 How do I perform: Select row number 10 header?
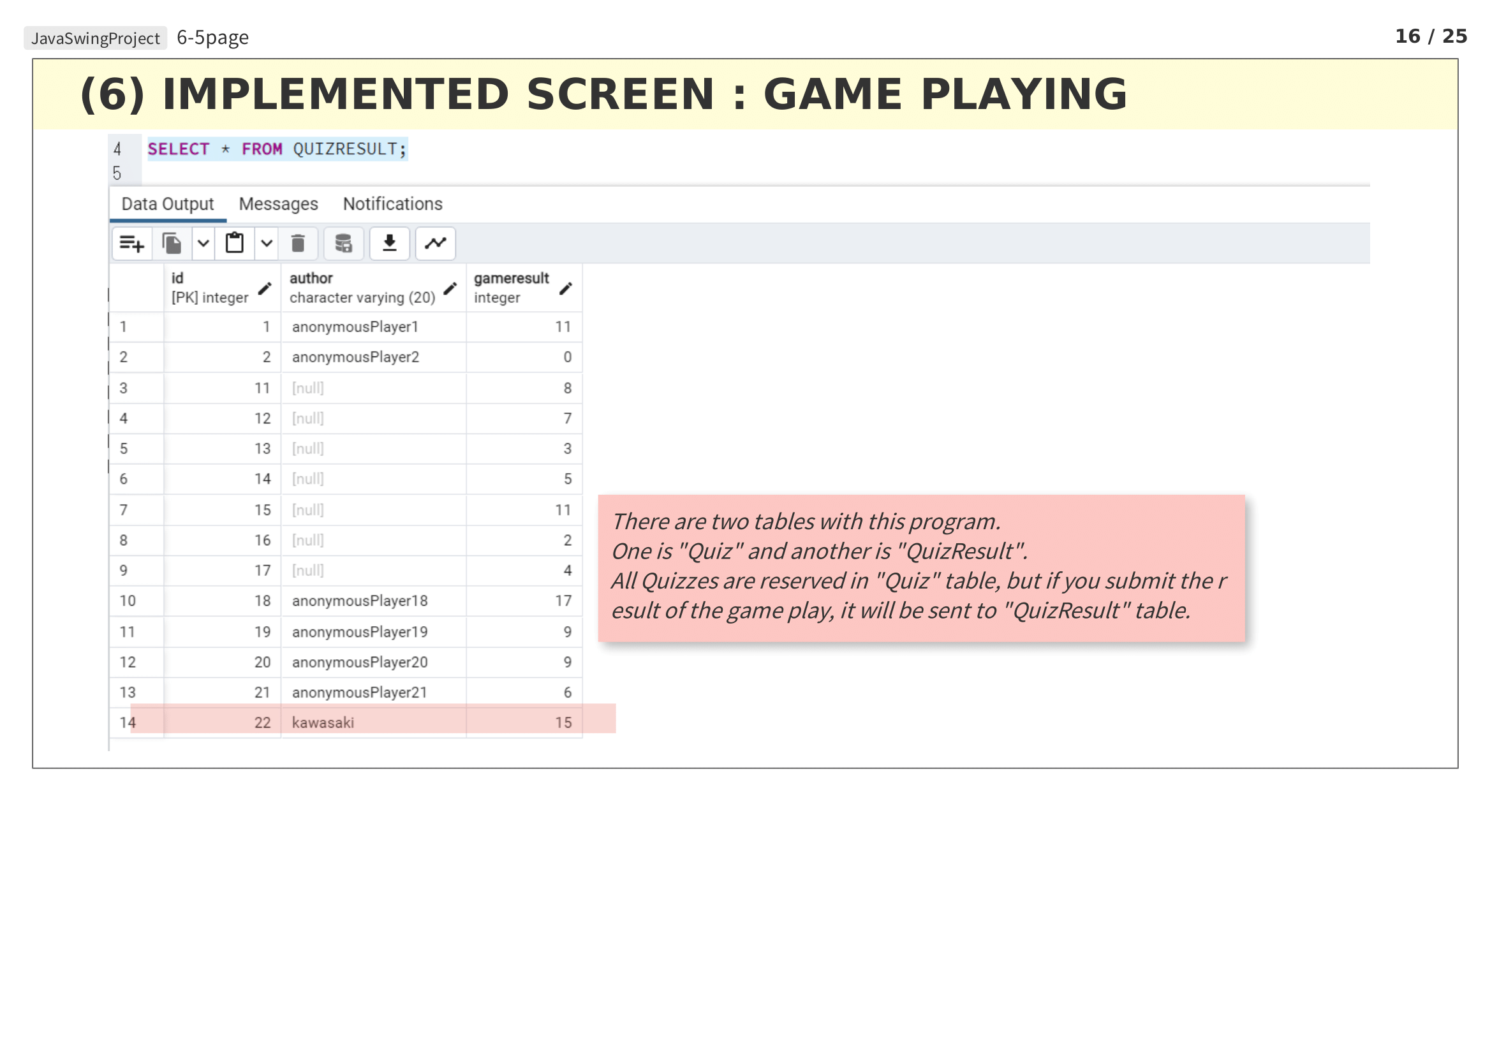[128, 601]
